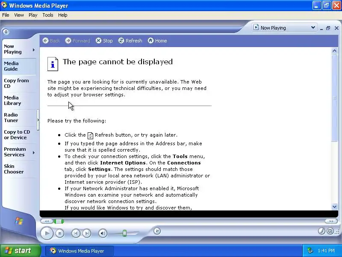This screenshot has width=342, height=257.
Task: Click the 'Please try the following:' text
Action: point(77,121)
